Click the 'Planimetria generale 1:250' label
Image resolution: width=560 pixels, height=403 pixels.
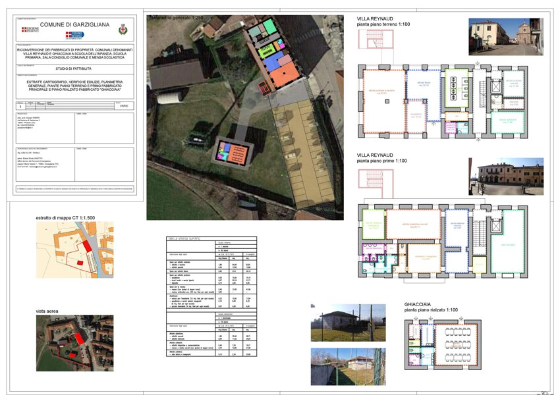177,18
